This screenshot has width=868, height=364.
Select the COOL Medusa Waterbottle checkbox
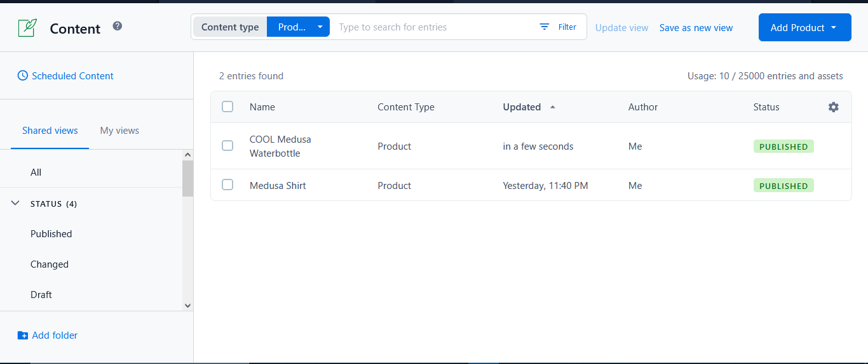click(x=227, y=146)
